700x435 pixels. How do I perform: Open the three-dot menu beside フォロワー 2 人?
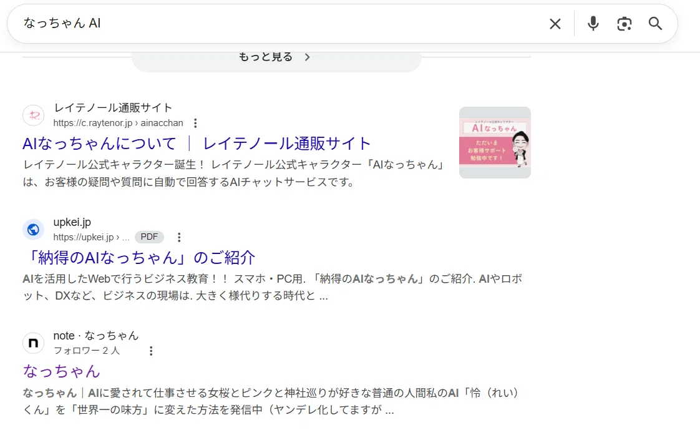point(151,351)
